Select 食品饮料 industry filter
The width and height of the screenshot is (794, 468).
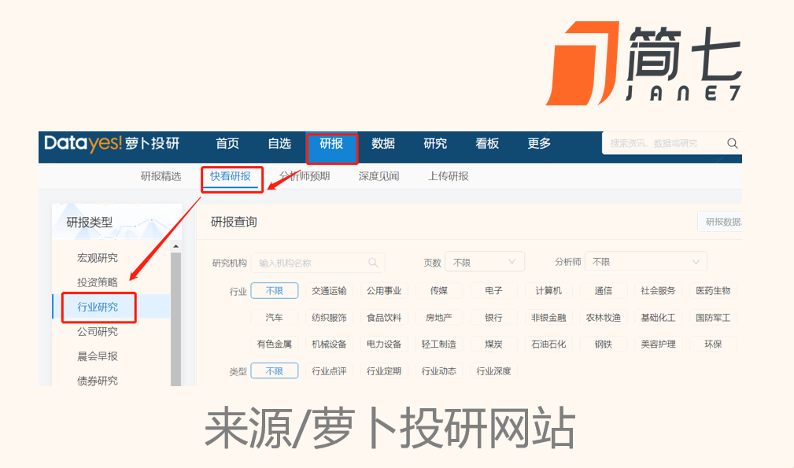(384, 318)
